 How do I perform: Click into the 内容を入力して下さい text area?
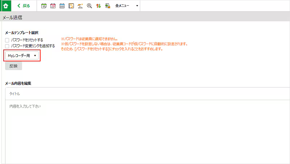click(145, 123)
